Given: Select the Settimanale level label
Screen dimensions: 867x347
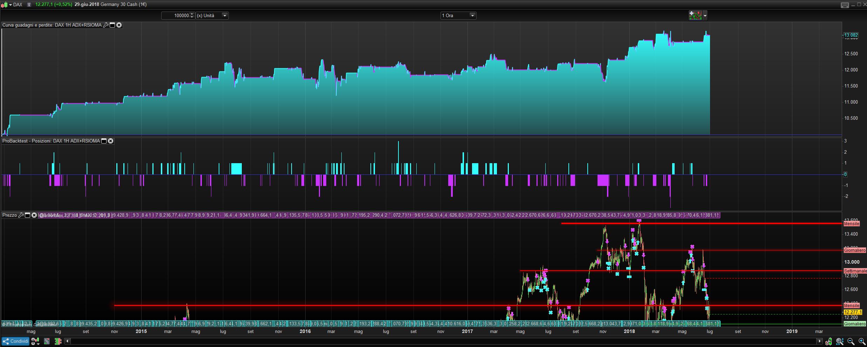Looking at the screenshot, I should (x=855, y=271).
